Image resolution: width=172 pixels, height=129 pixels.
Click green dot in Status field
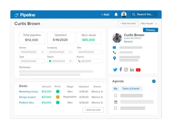point(50,61)
